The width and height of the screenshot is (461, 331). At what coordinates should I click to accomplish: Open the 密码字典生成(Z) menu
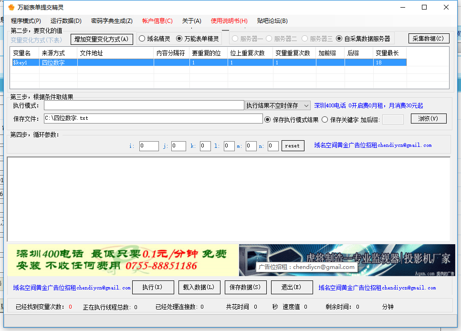[x=111, y=21]
